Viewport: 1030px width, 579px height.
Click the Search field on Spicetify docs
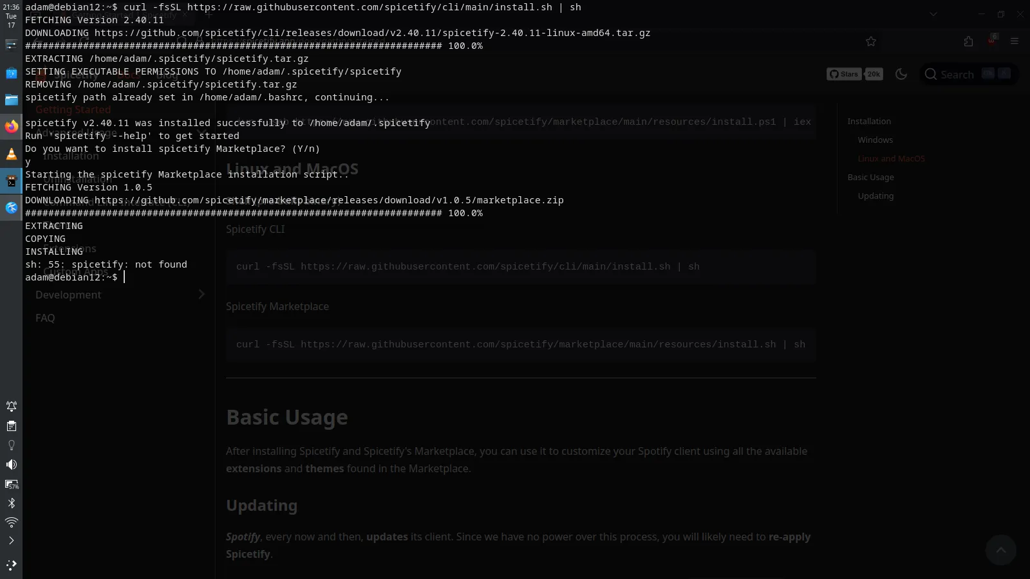click(x=969, y=74)
